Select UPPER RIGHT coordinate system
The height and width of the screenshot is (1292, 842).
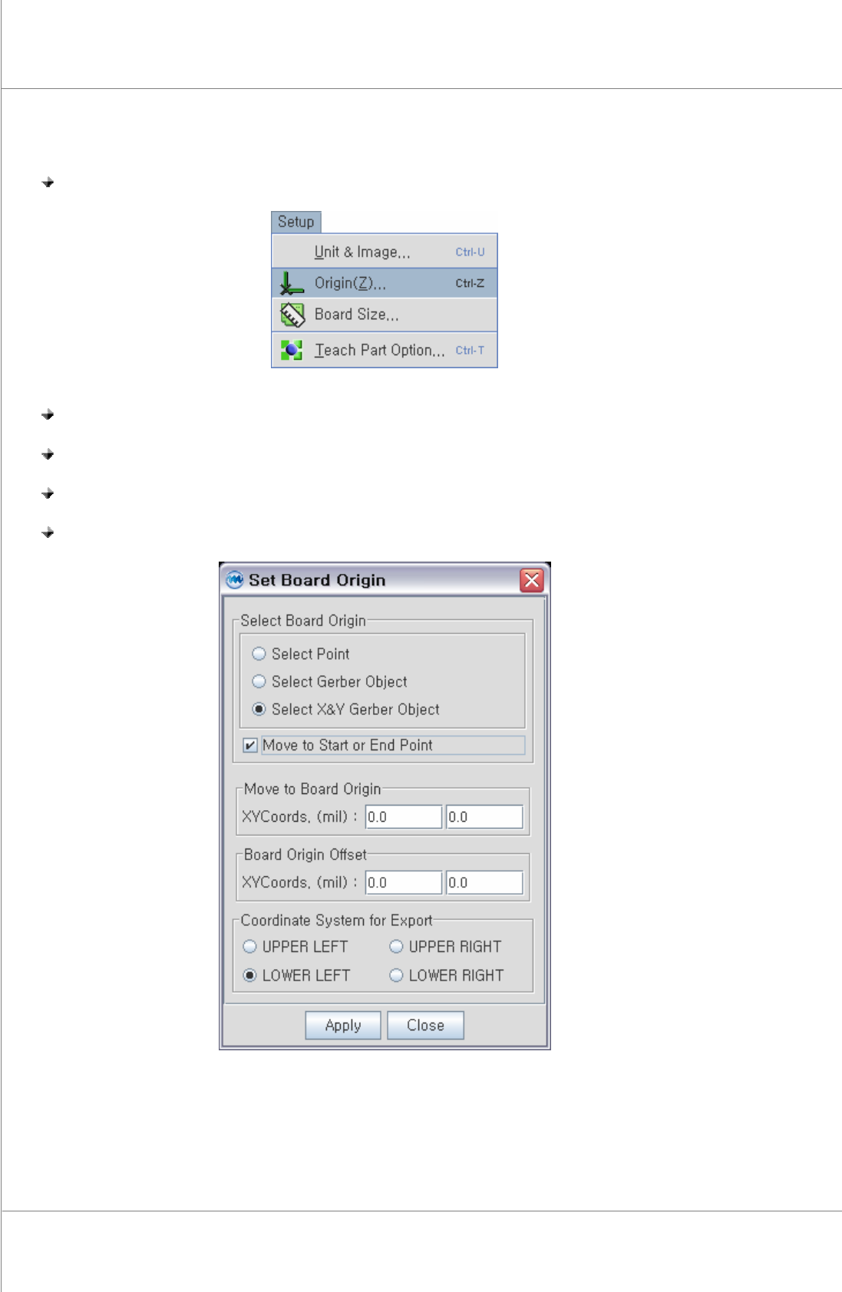pos(396,947)
